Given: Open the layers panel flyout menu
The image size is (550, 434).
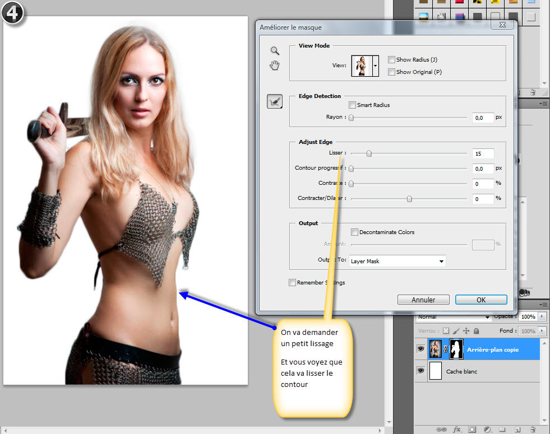Looking at the screenshot, I should (543, 305).
